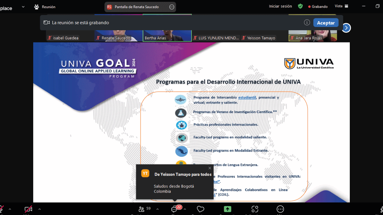The image size is (383, 215).
Task: Click La reunión se está grabando text
Action: [80, 23]
